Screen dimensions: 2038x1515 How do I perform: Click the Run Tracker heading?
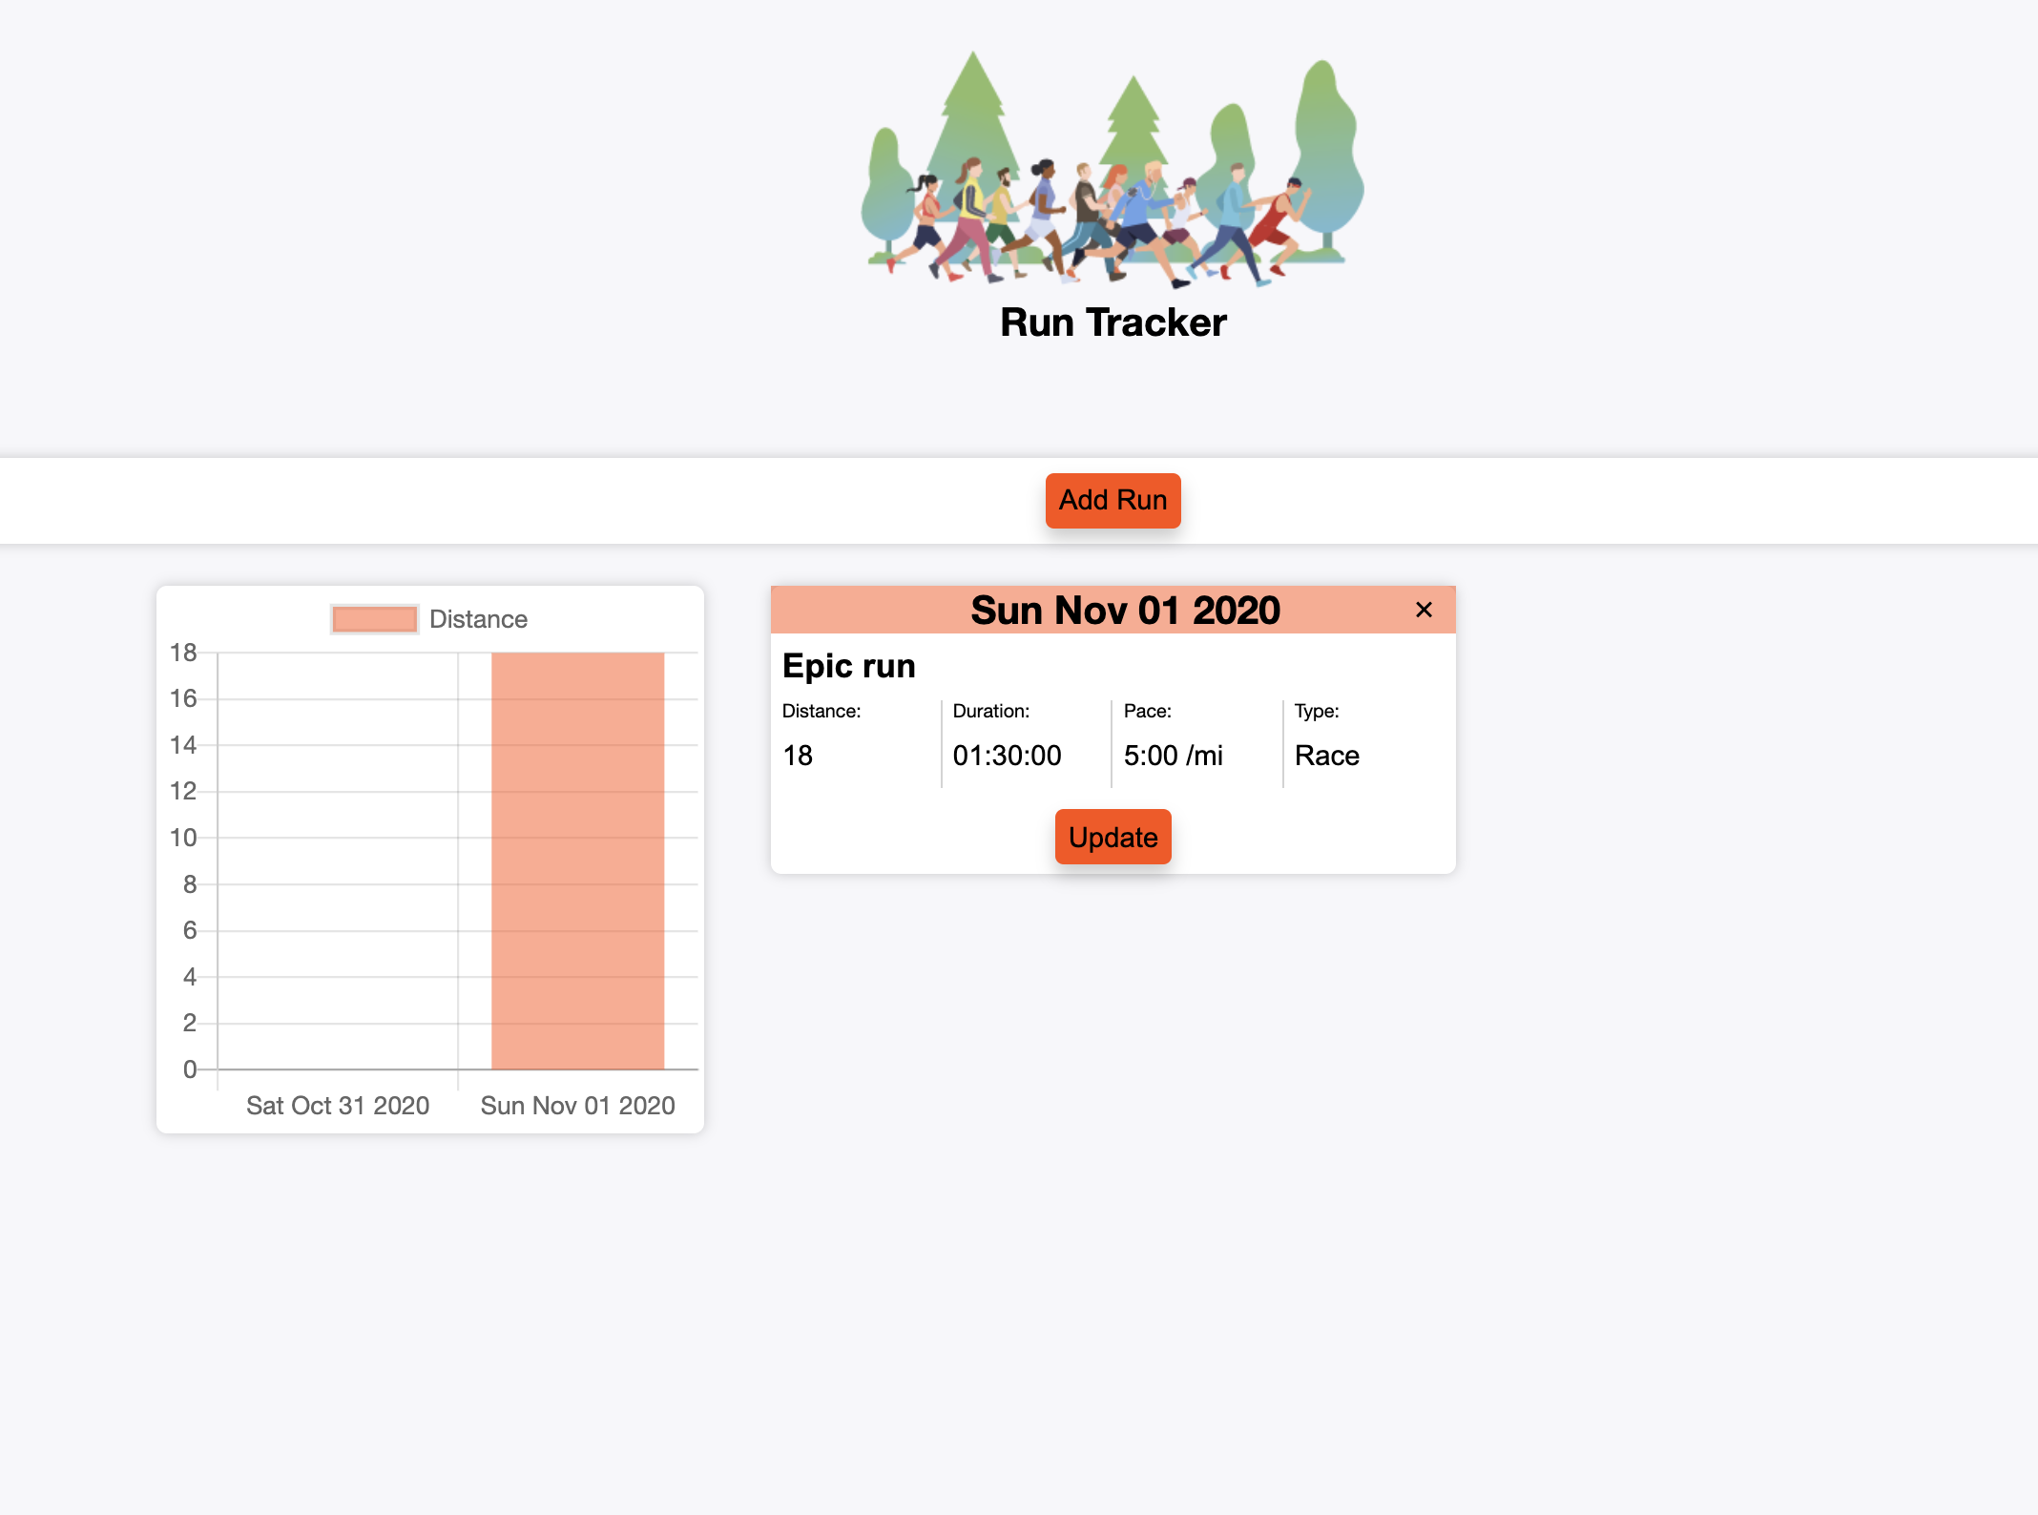pos(1113,322)
